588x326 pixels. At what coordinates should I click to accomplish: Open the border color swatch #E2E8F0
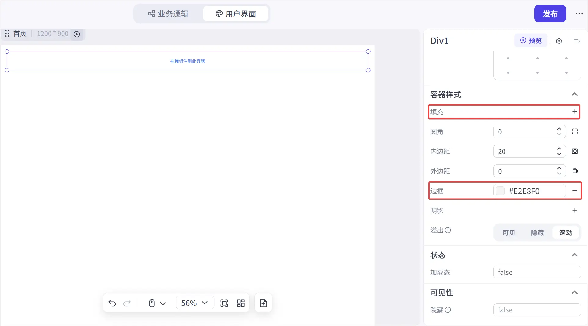click(x=500, y=191)
